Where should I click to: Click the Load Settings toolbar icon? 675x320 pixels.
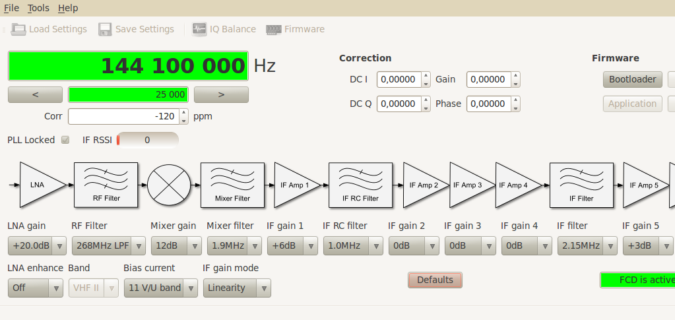(18, 29)
